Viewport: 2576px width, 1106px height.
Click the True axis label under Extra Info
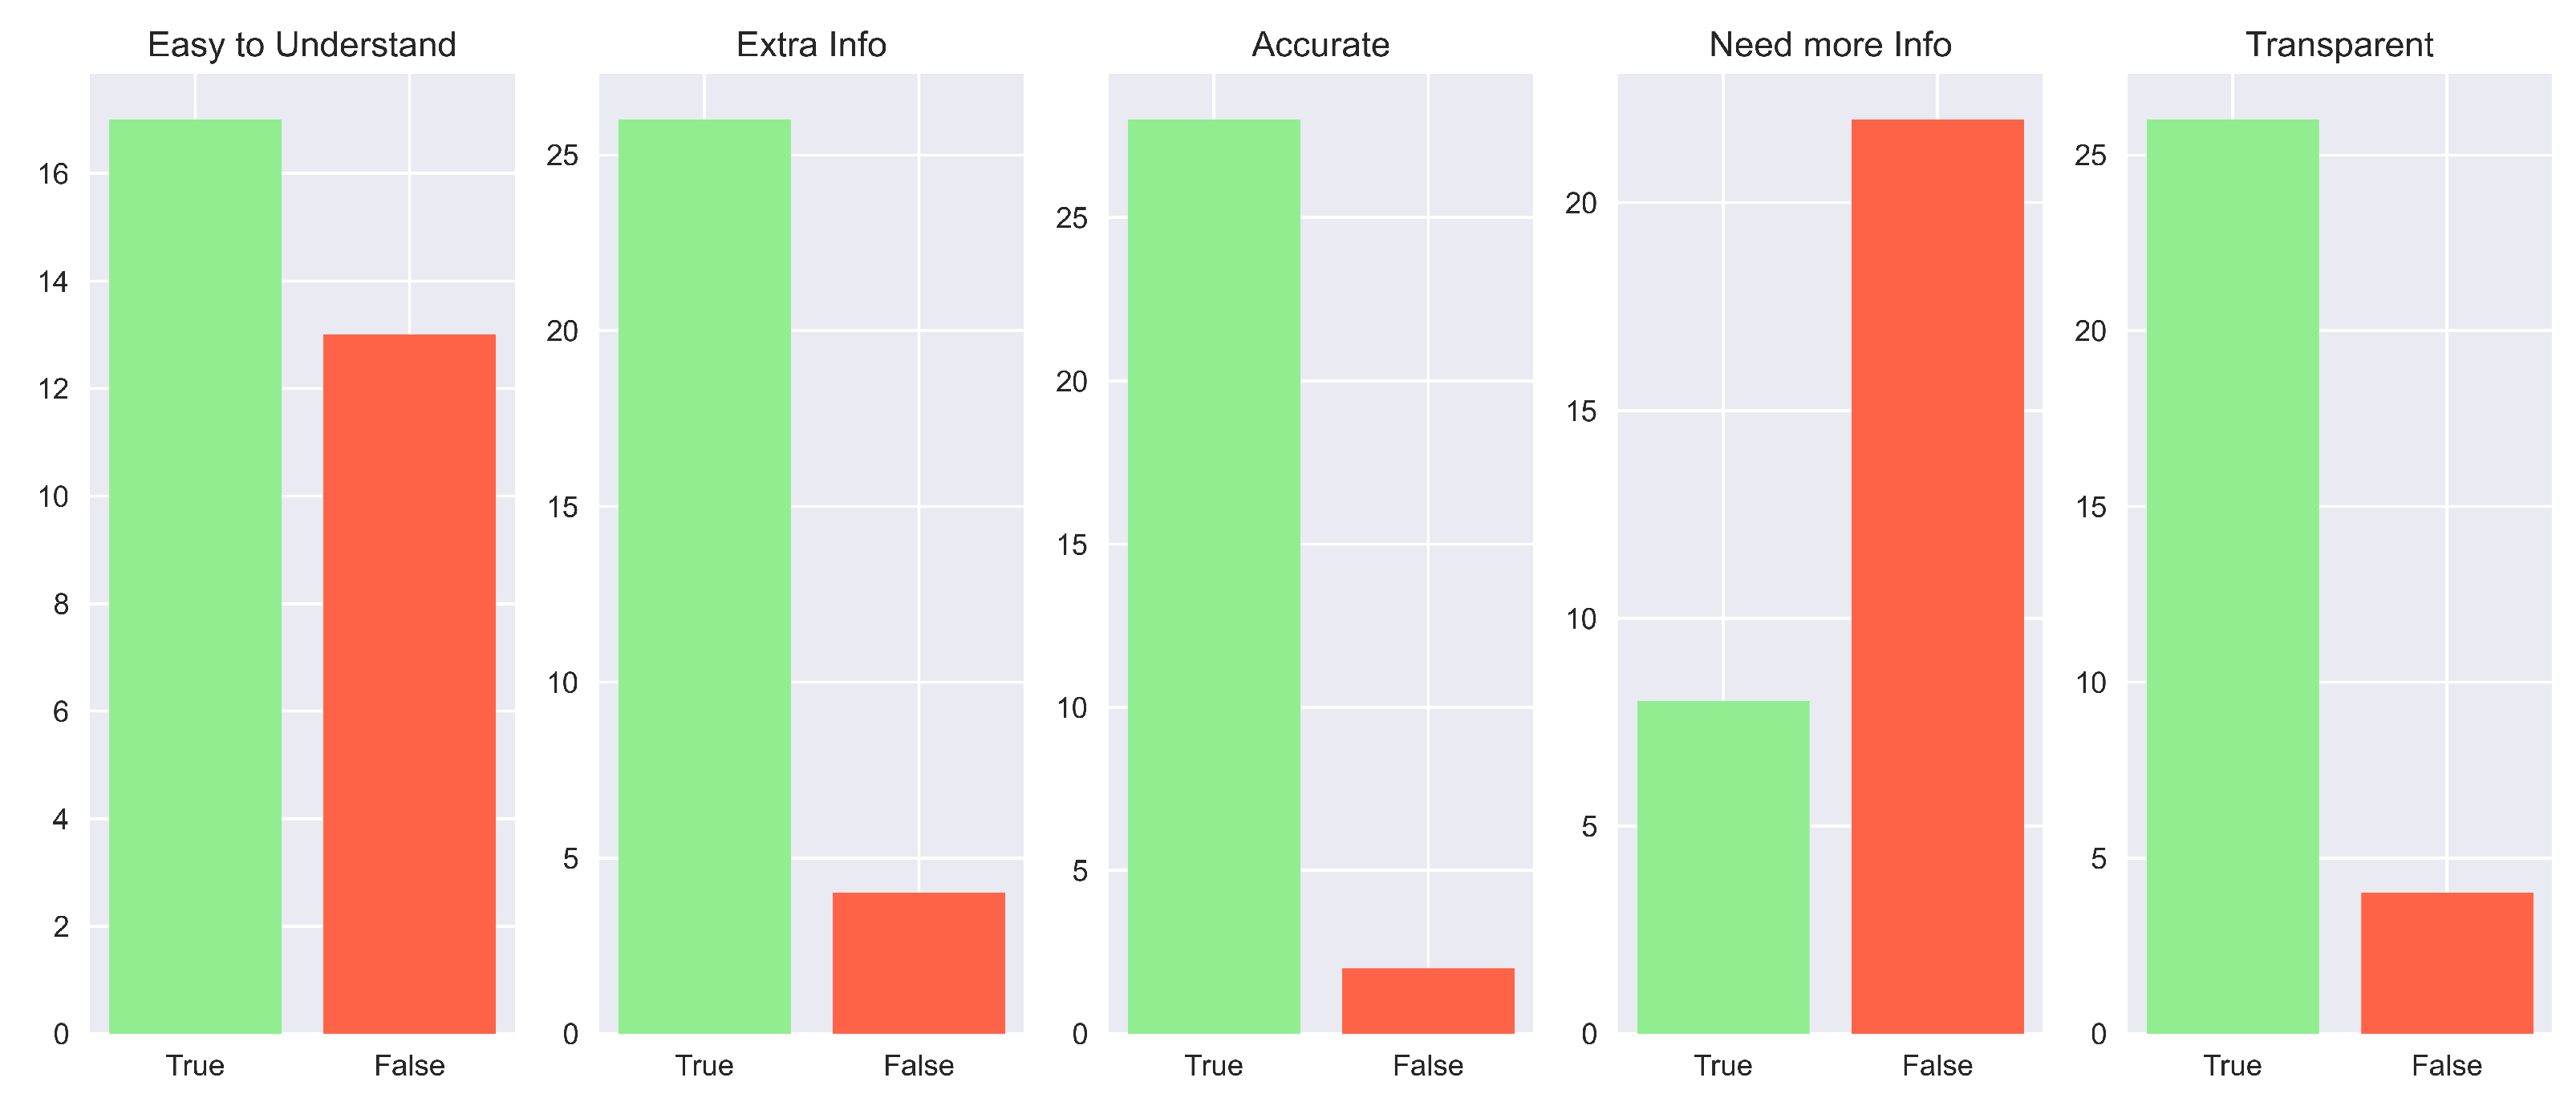pos(704,1065)
